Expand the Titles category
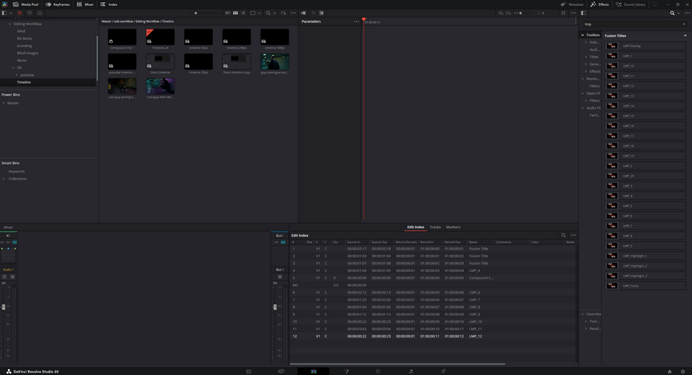The width and height of the screenshot is (692, 375). [586, 57]
